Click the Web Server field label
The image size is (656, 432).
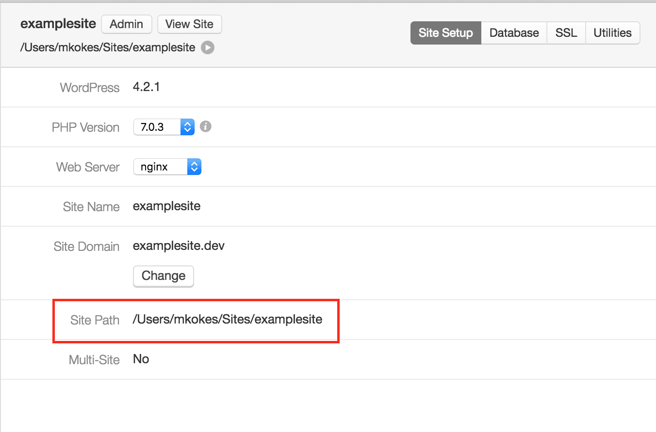pos(88,167)
